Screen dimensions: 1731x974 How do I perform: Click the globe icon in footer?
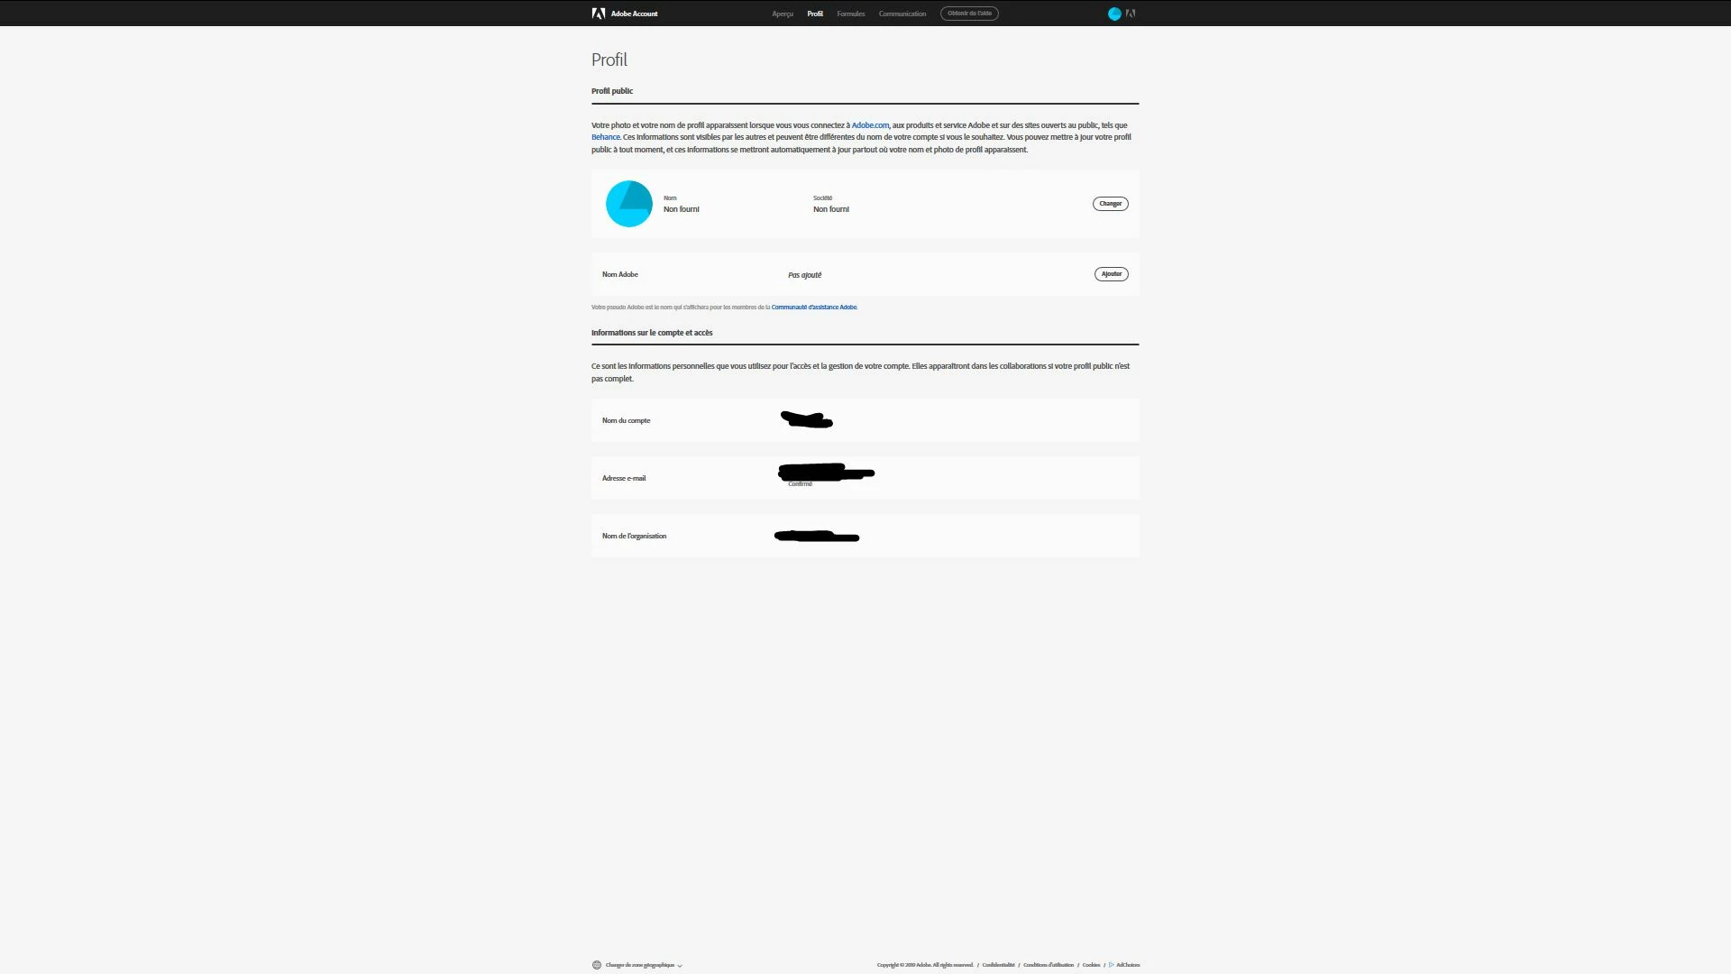point(596,965)
